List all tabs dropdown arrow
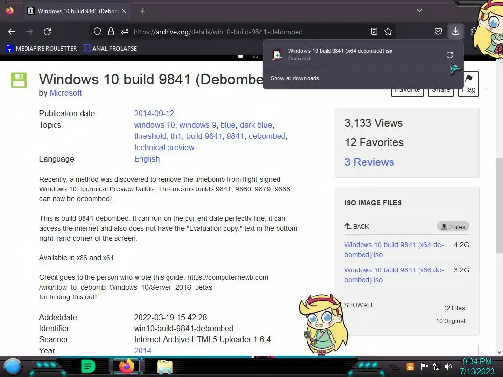This screenshot has width=503, height=377. point(419,11)
